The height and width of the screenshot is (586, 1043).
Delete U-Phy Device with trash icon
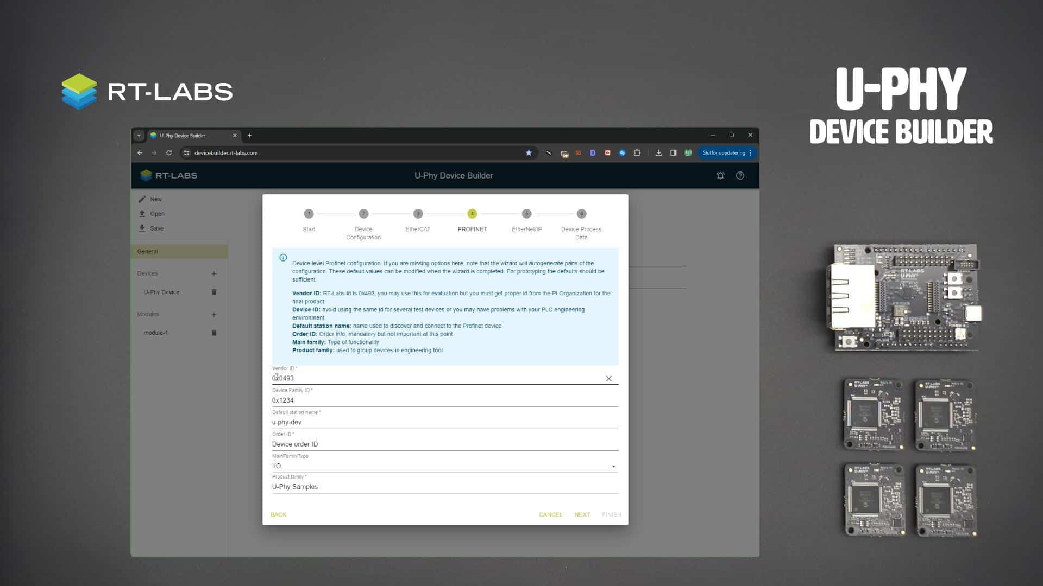(214, 292)
